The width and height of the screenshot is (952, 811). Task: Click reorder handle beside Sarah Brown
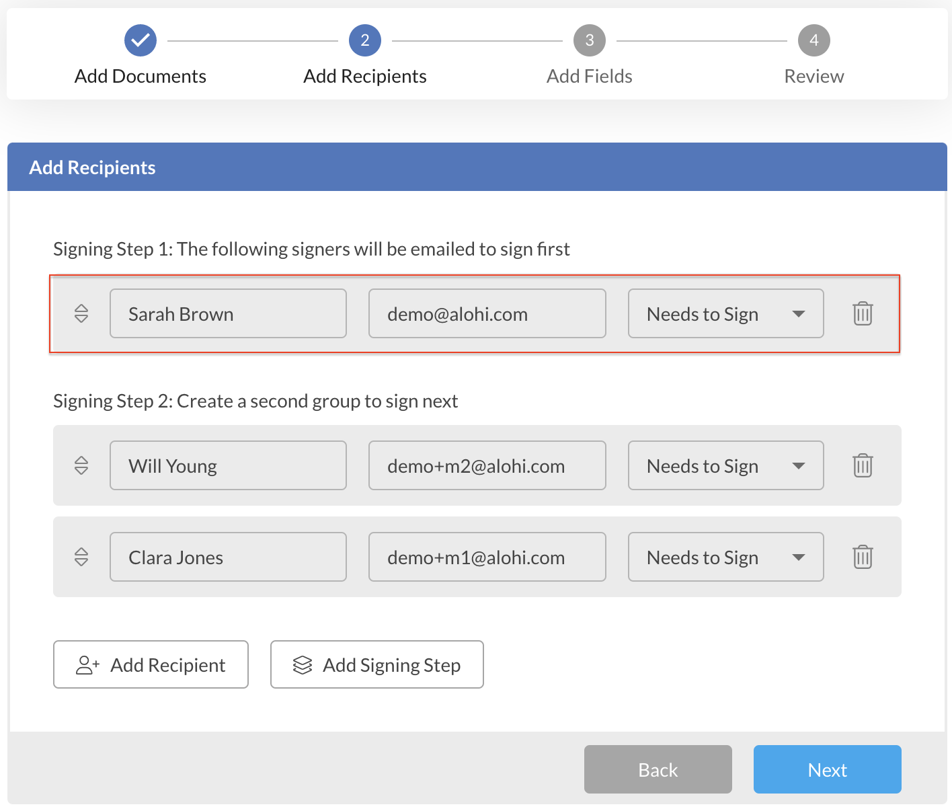pyautogui.click(x=81, y=314)
